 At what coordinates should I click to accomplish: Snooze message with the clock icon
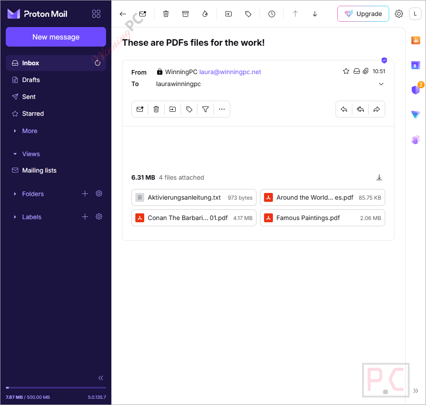(x=272, y=14)
